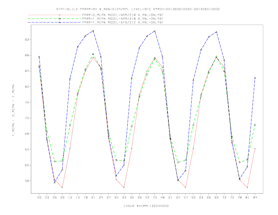Click the x-axis tick label 78

pos(239,197)
